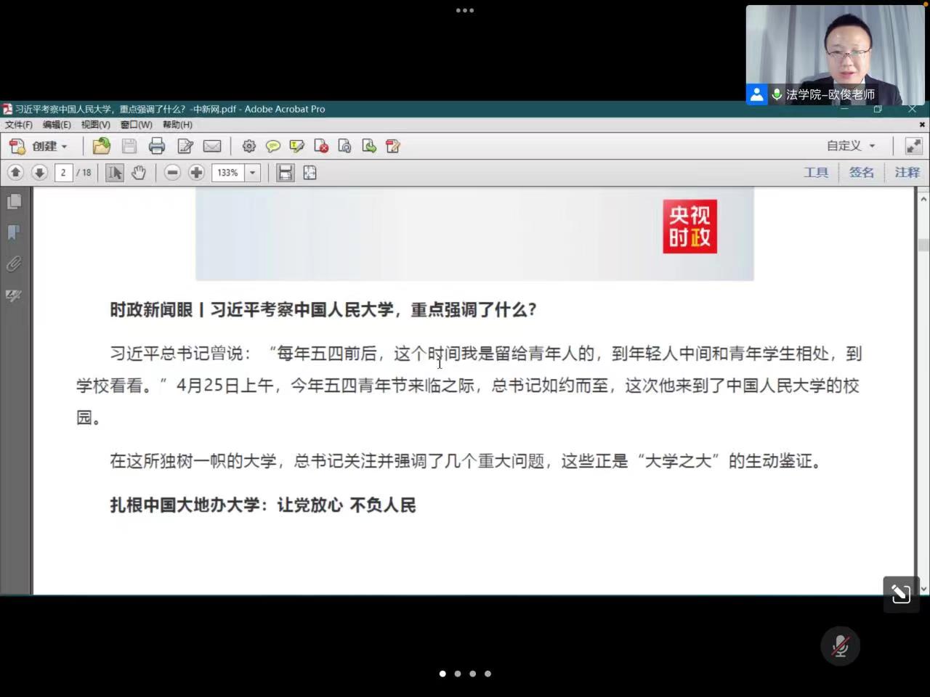Go to the next page arrow

point(40,173)
